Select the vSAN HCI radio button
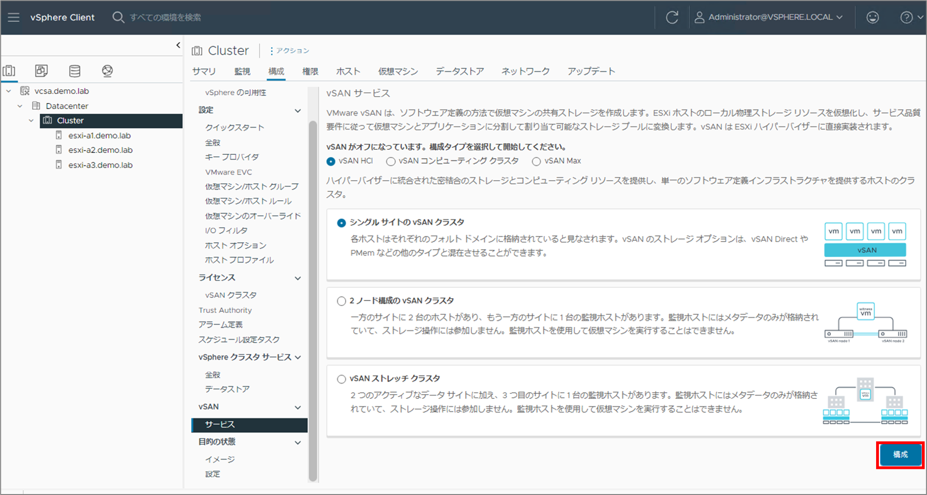Viewport: 927px width, 495px height. [x=331, y=161]
